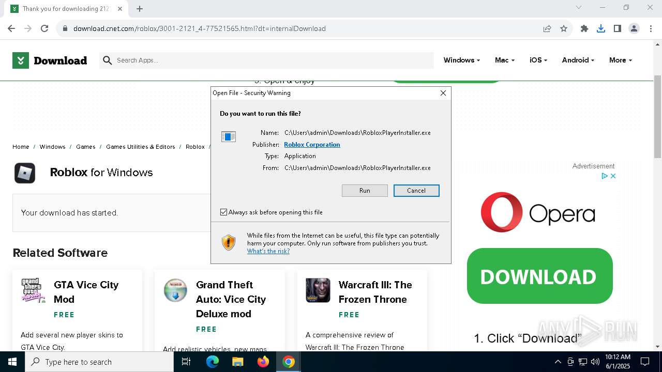Click the Chrome taskbar icon
The image size is (662, 372).
pyautogui.click(x=289, y=362)
